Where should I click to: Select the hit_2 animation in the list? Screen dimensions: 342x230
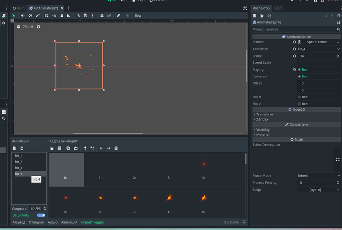click(19, 162)
